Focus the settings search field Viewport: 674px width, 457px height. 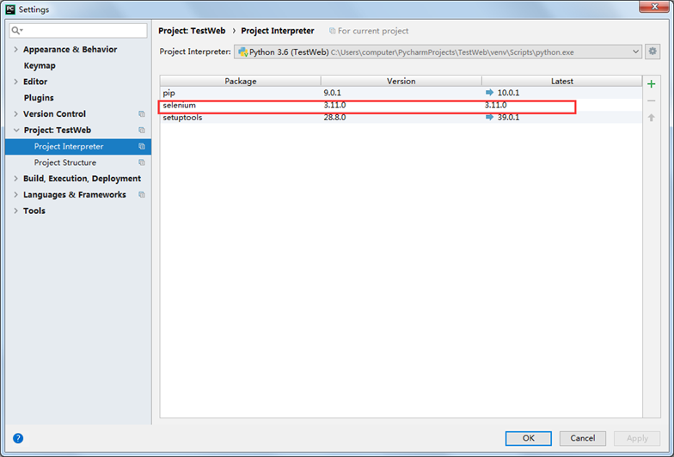pos(78,31)
